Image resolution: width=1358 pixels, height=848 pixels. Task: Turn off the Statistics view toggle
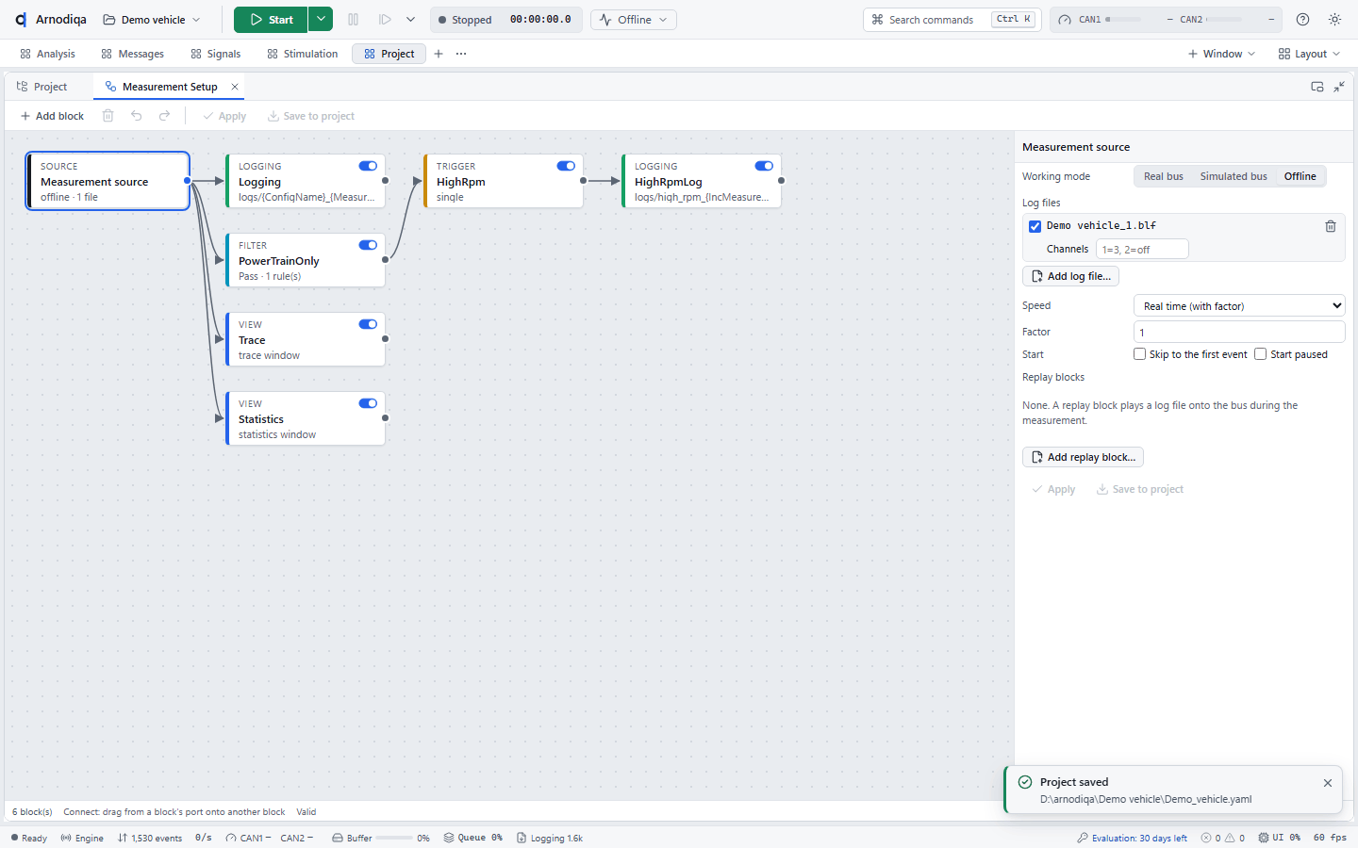click(368, 403)
